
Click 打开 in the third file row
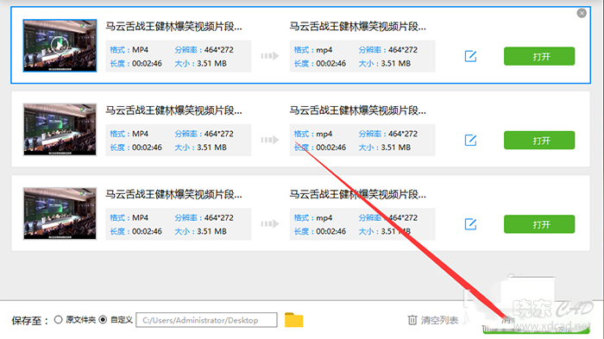click(x=539, y=224)
